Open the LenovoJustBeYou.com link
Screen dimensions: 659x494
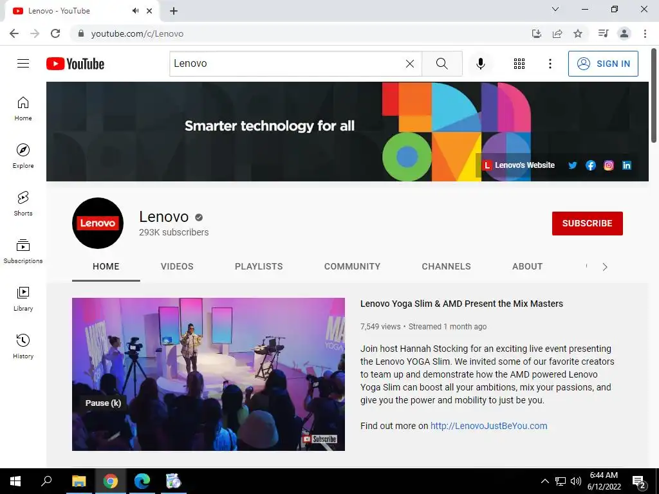(489, 426)
